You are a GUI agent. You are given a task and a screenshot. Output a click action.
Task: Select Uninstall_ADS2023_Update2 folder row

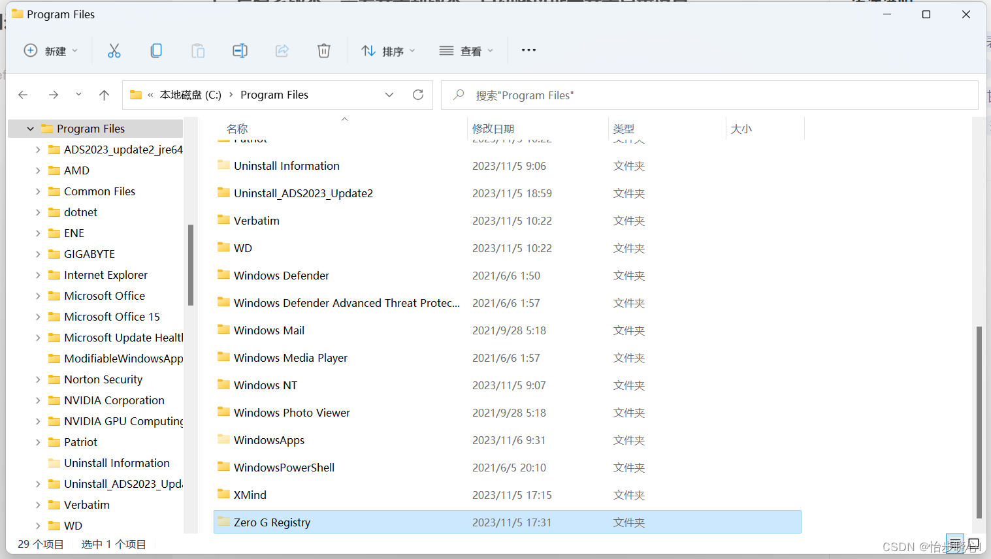point(508,193)
